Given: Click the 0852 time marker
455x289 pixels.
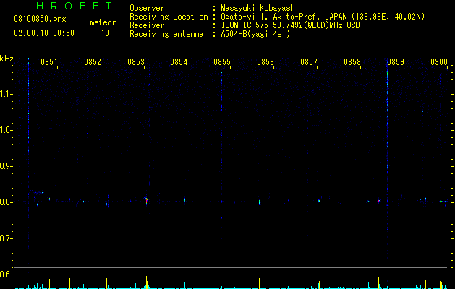Looking at the screenshot, I should click(93, 62).
